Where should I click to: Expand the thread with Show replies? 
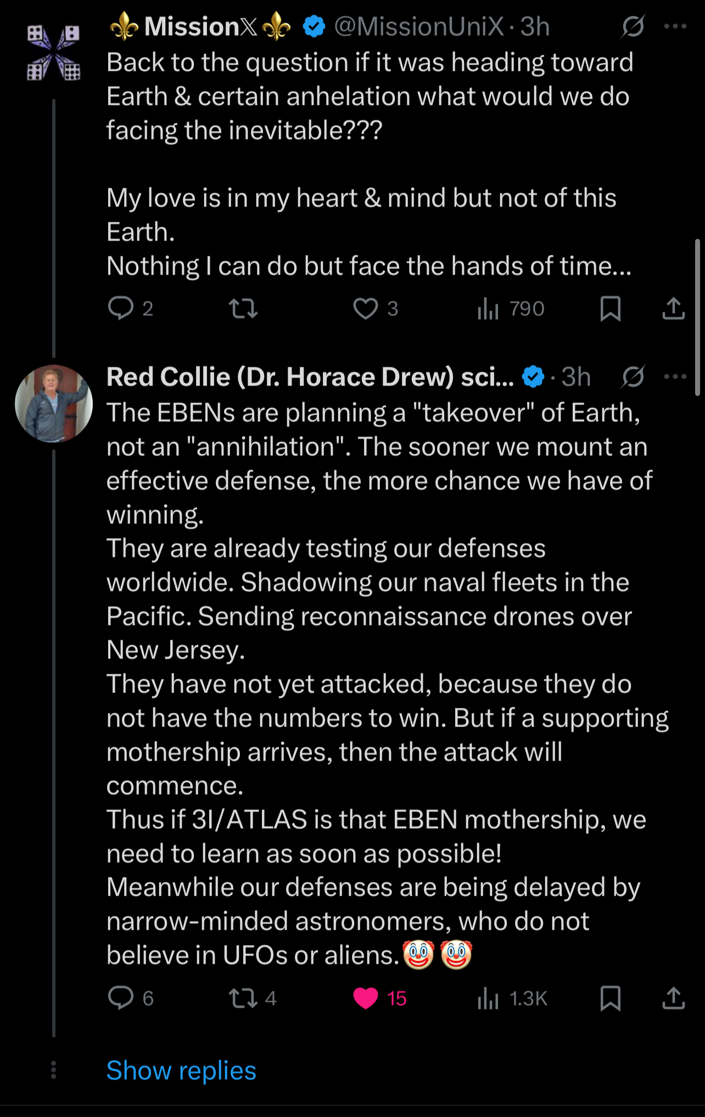181,1070
